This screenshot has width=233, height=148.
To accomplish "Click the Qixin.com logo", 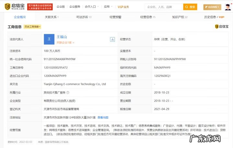I will pos(15,7).
